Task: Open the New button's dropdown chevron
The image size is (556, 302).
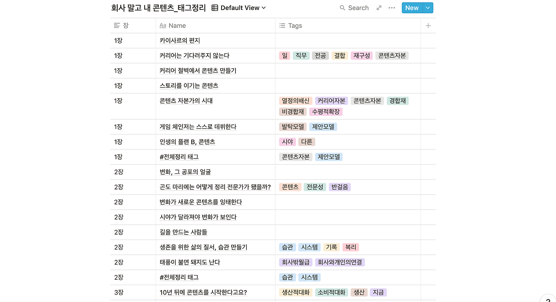Action: pyautogui.click(x=426, y=7)
